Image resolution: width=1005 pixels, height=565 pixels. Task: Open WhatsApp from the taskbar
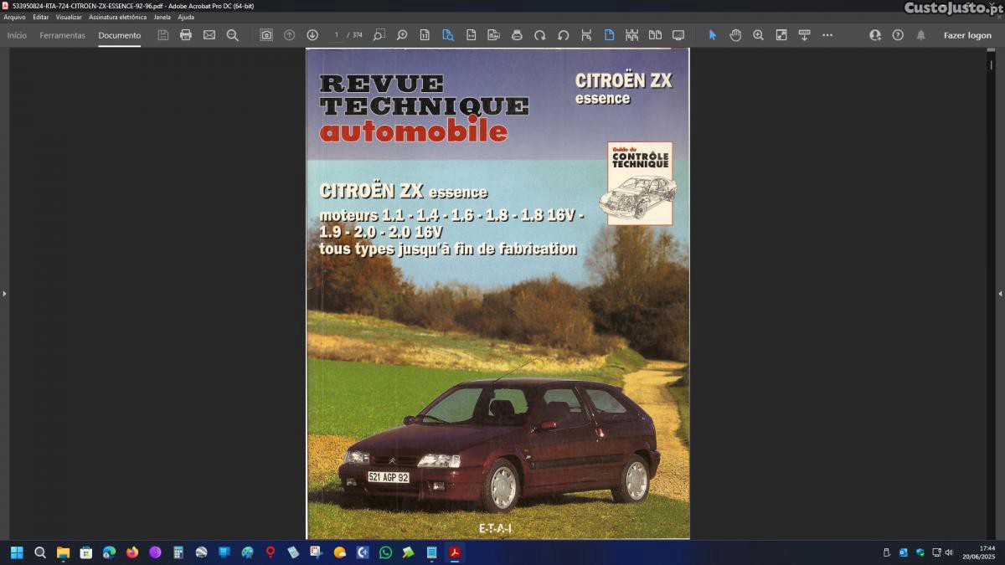pyautogui.click(x=385, y=552)
